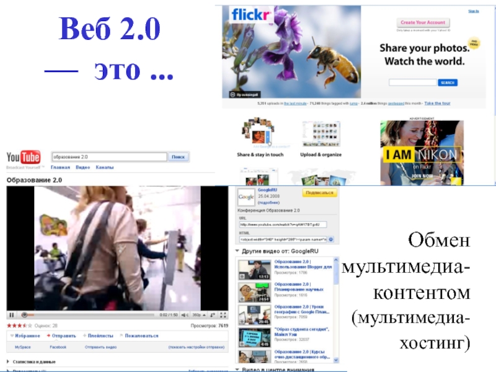Click Create Your Account on Flickr
The height and width of the screenshot is (372, 496).
(x=423, y=23)
